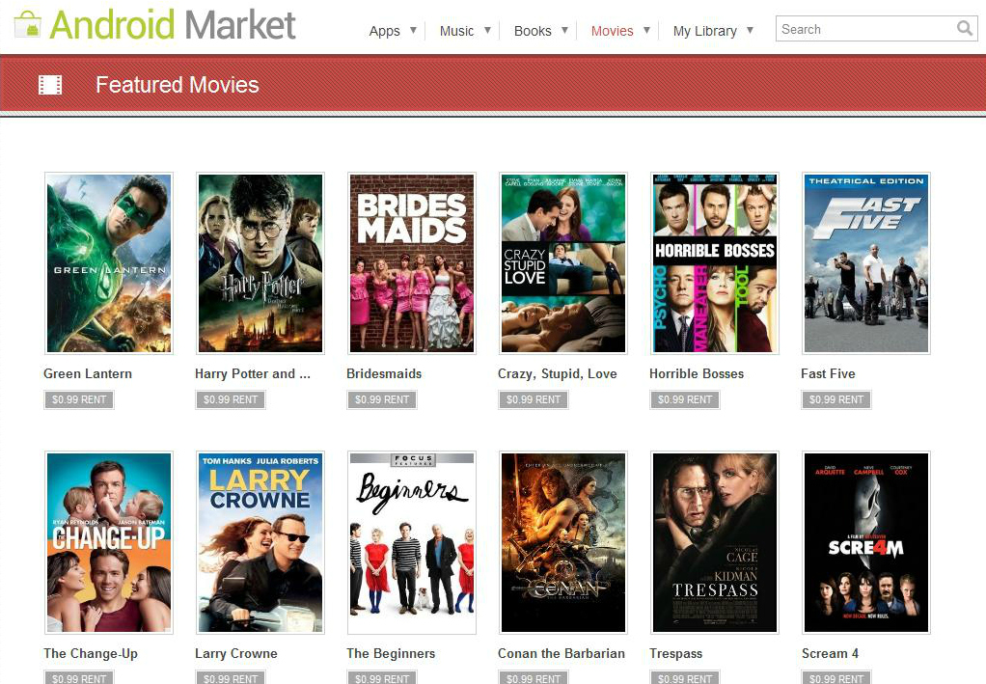Open the Movies menu
Screen dimensions: 986x684
(x=612, y=31)
